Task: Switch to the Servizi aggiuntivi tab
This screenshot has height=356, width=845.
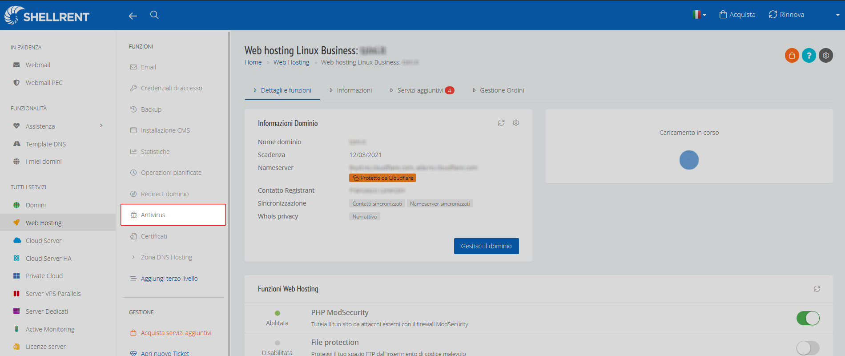Action: [422, 90]
